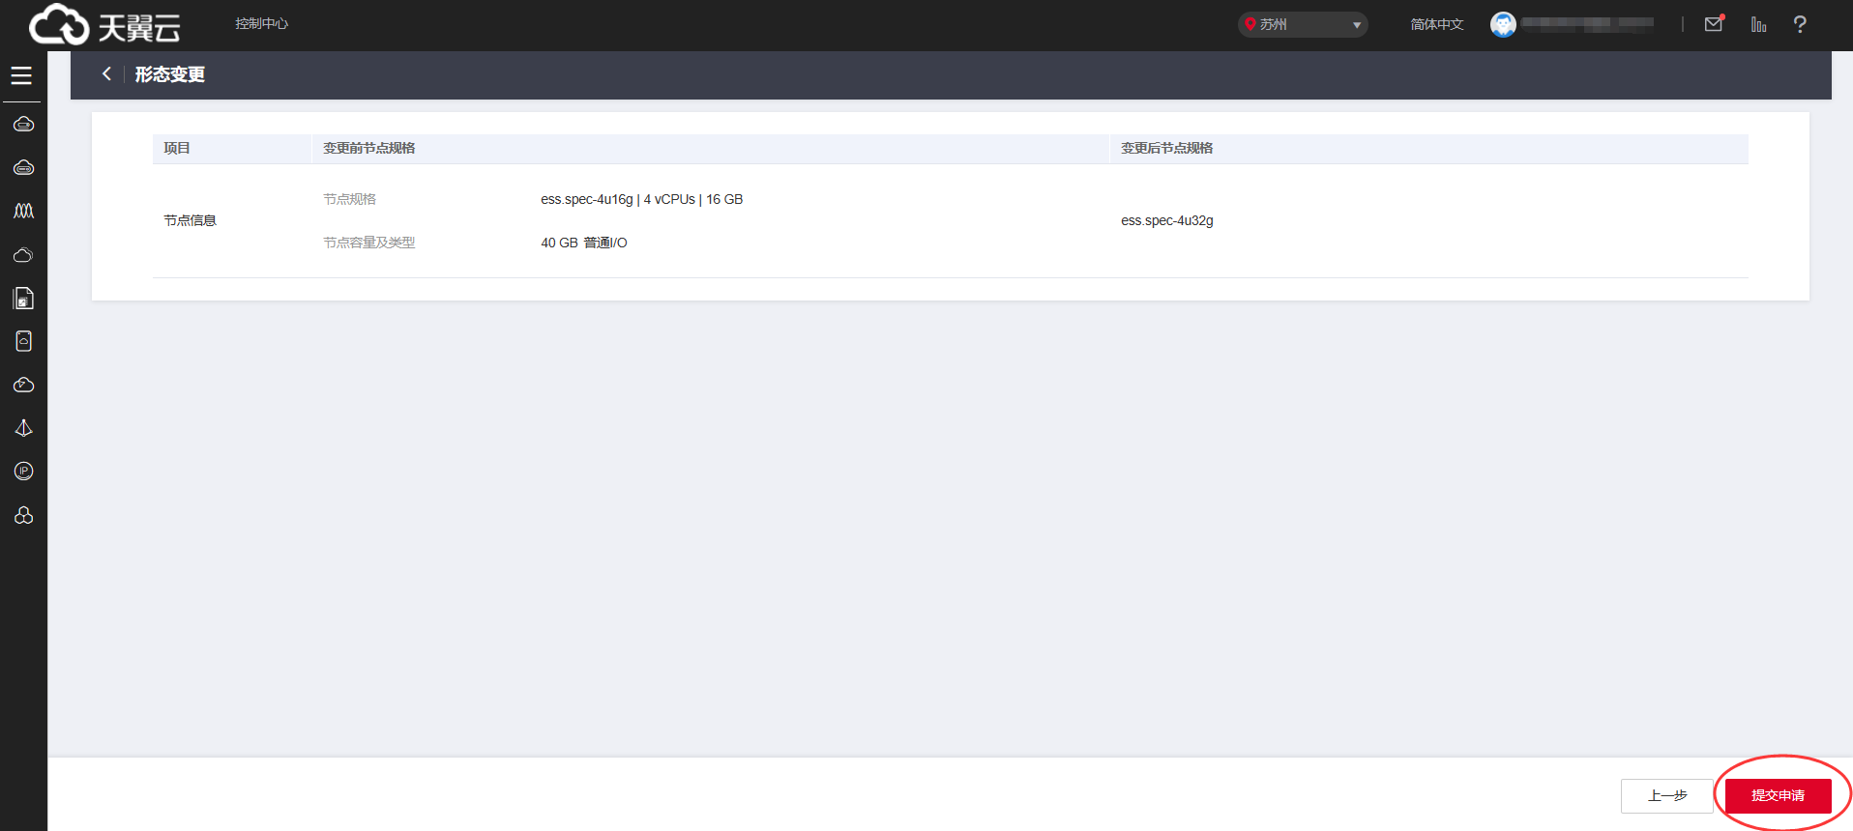Viewport: 1853px width, 831px height.
Task: Open the cloud disk sidebar icon
Action: coord(23,341)
